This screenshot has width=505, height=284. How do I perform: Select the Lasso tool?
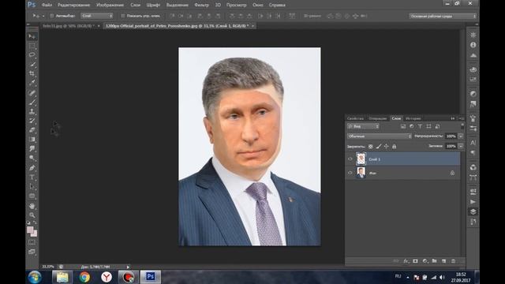point(32,55)
